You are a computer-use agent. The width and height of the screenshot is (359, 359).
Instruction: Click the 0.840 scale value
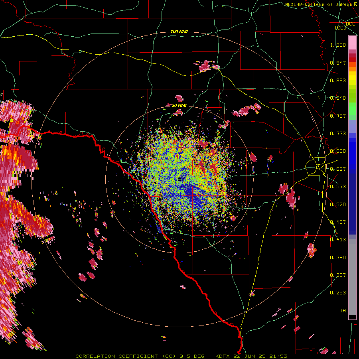coord(338,98)
